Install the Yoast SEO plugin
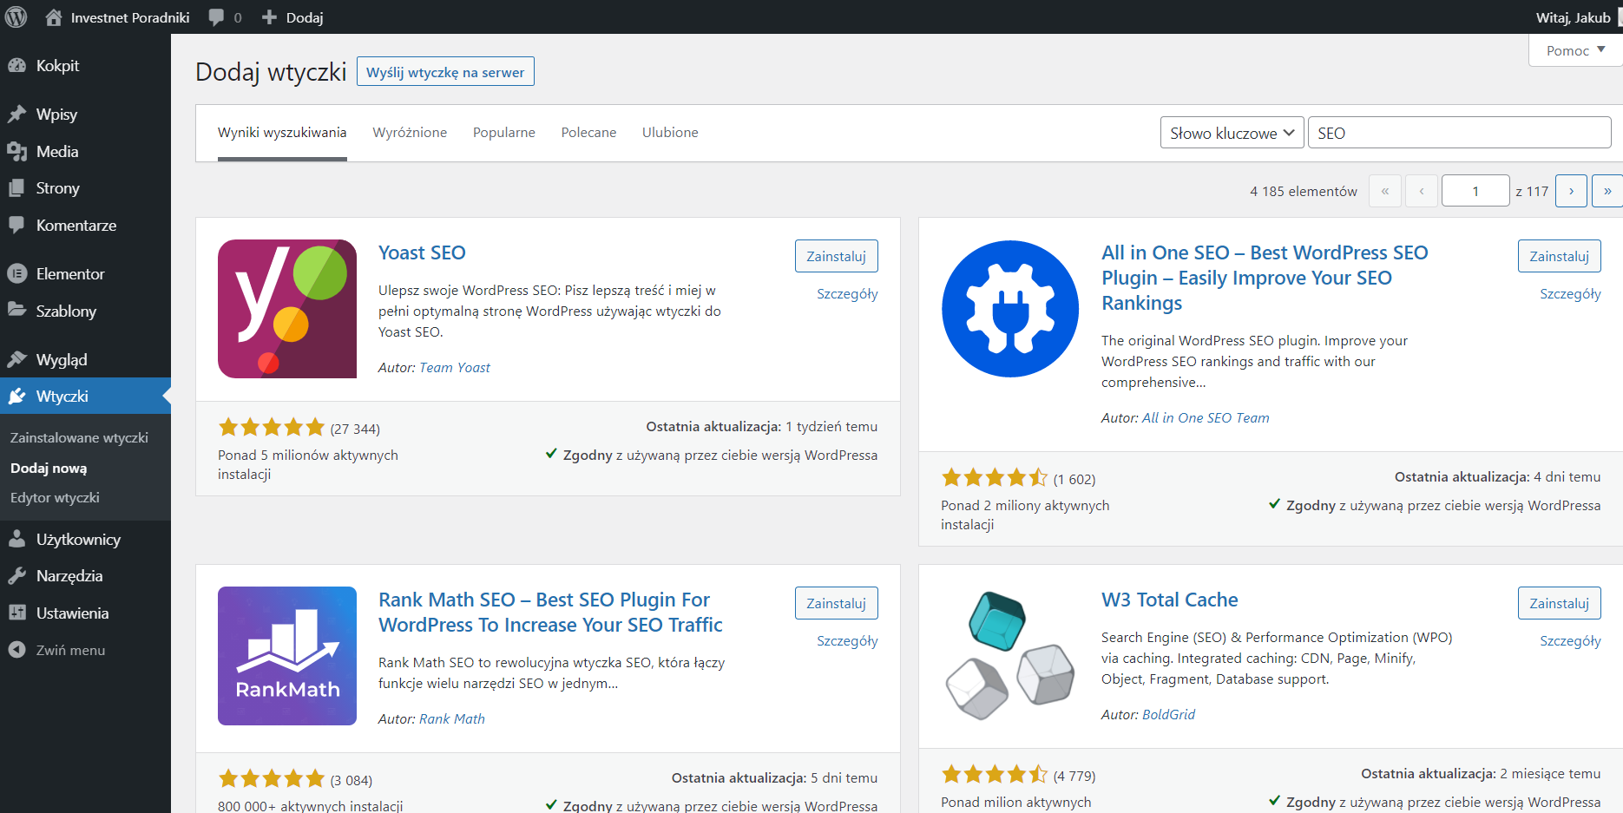The width and height of the screenshot is (1623, 813). (836, 256)
